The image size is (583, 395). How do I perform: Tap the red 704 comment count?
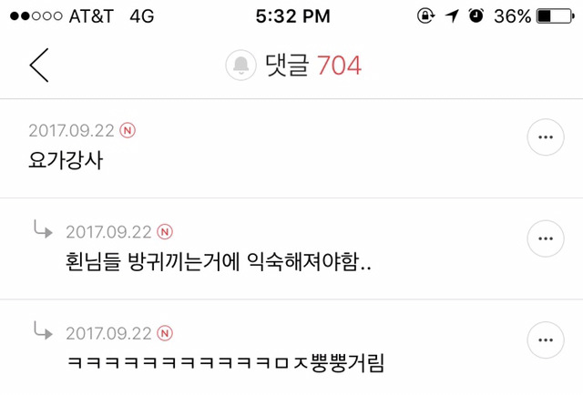tap(339, 66)
